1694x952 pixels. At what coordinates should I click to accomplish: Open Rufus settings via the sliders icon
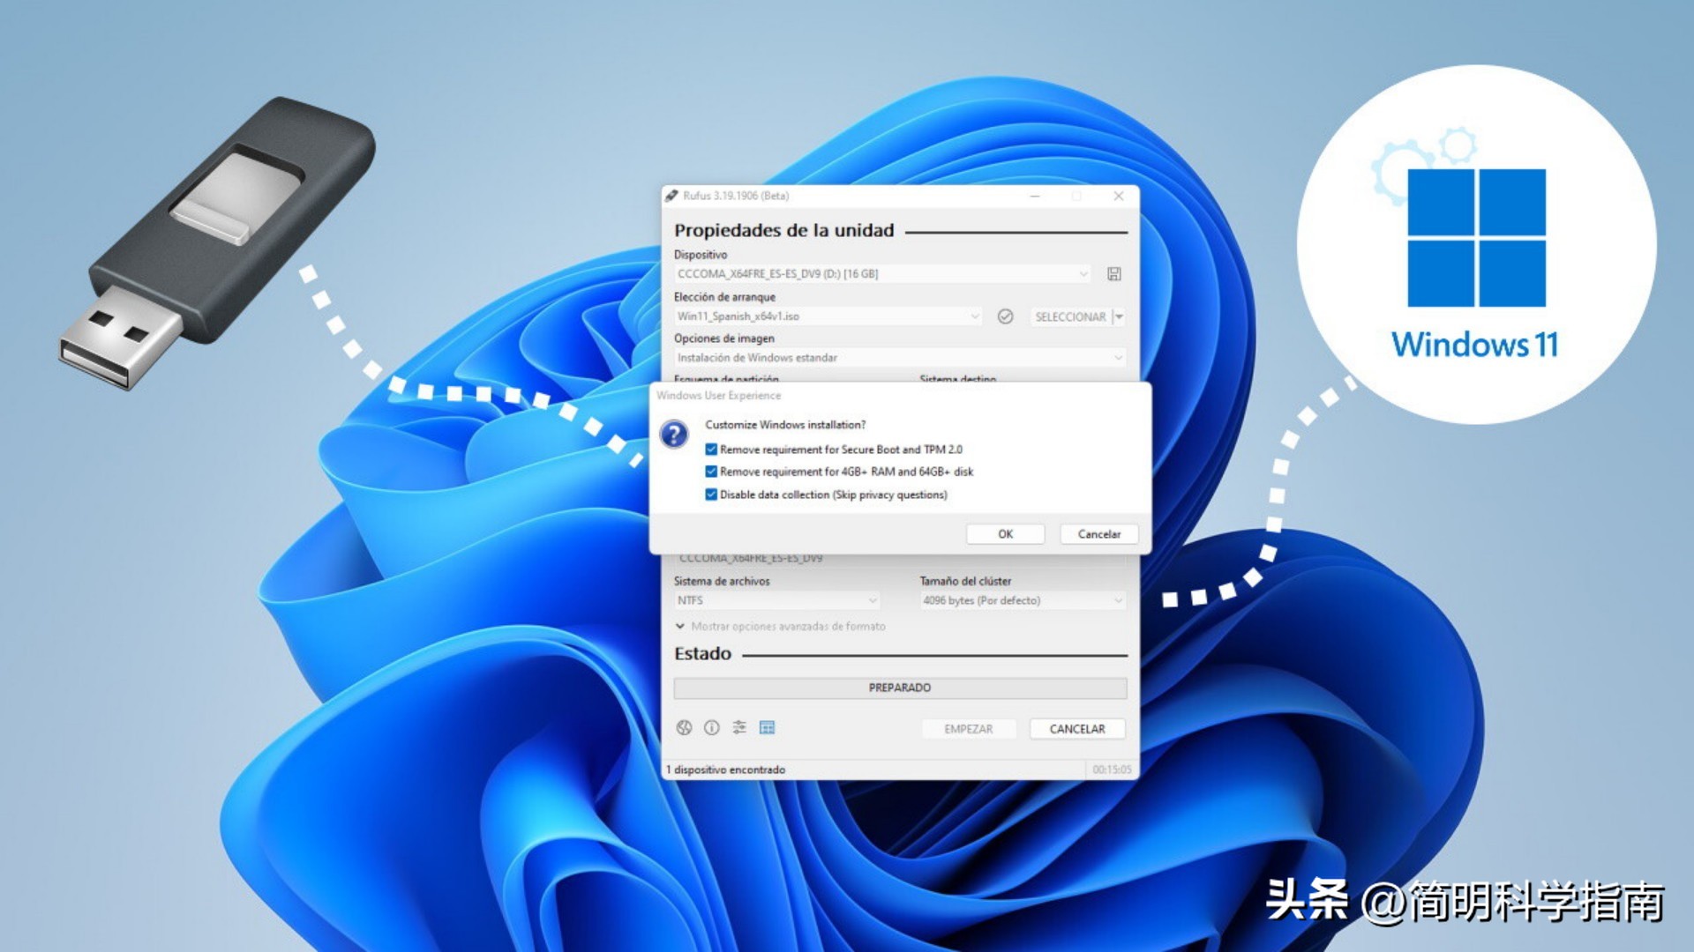click(738, 727)
